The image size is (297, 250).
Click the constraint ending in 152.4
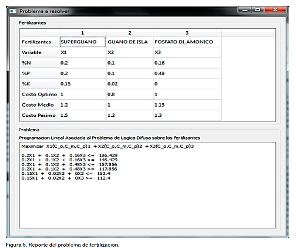pyautogui.click(x=66, y=173)
